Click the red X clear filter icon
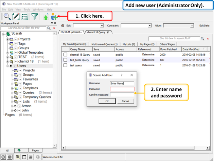 click(x=54, y=28)
